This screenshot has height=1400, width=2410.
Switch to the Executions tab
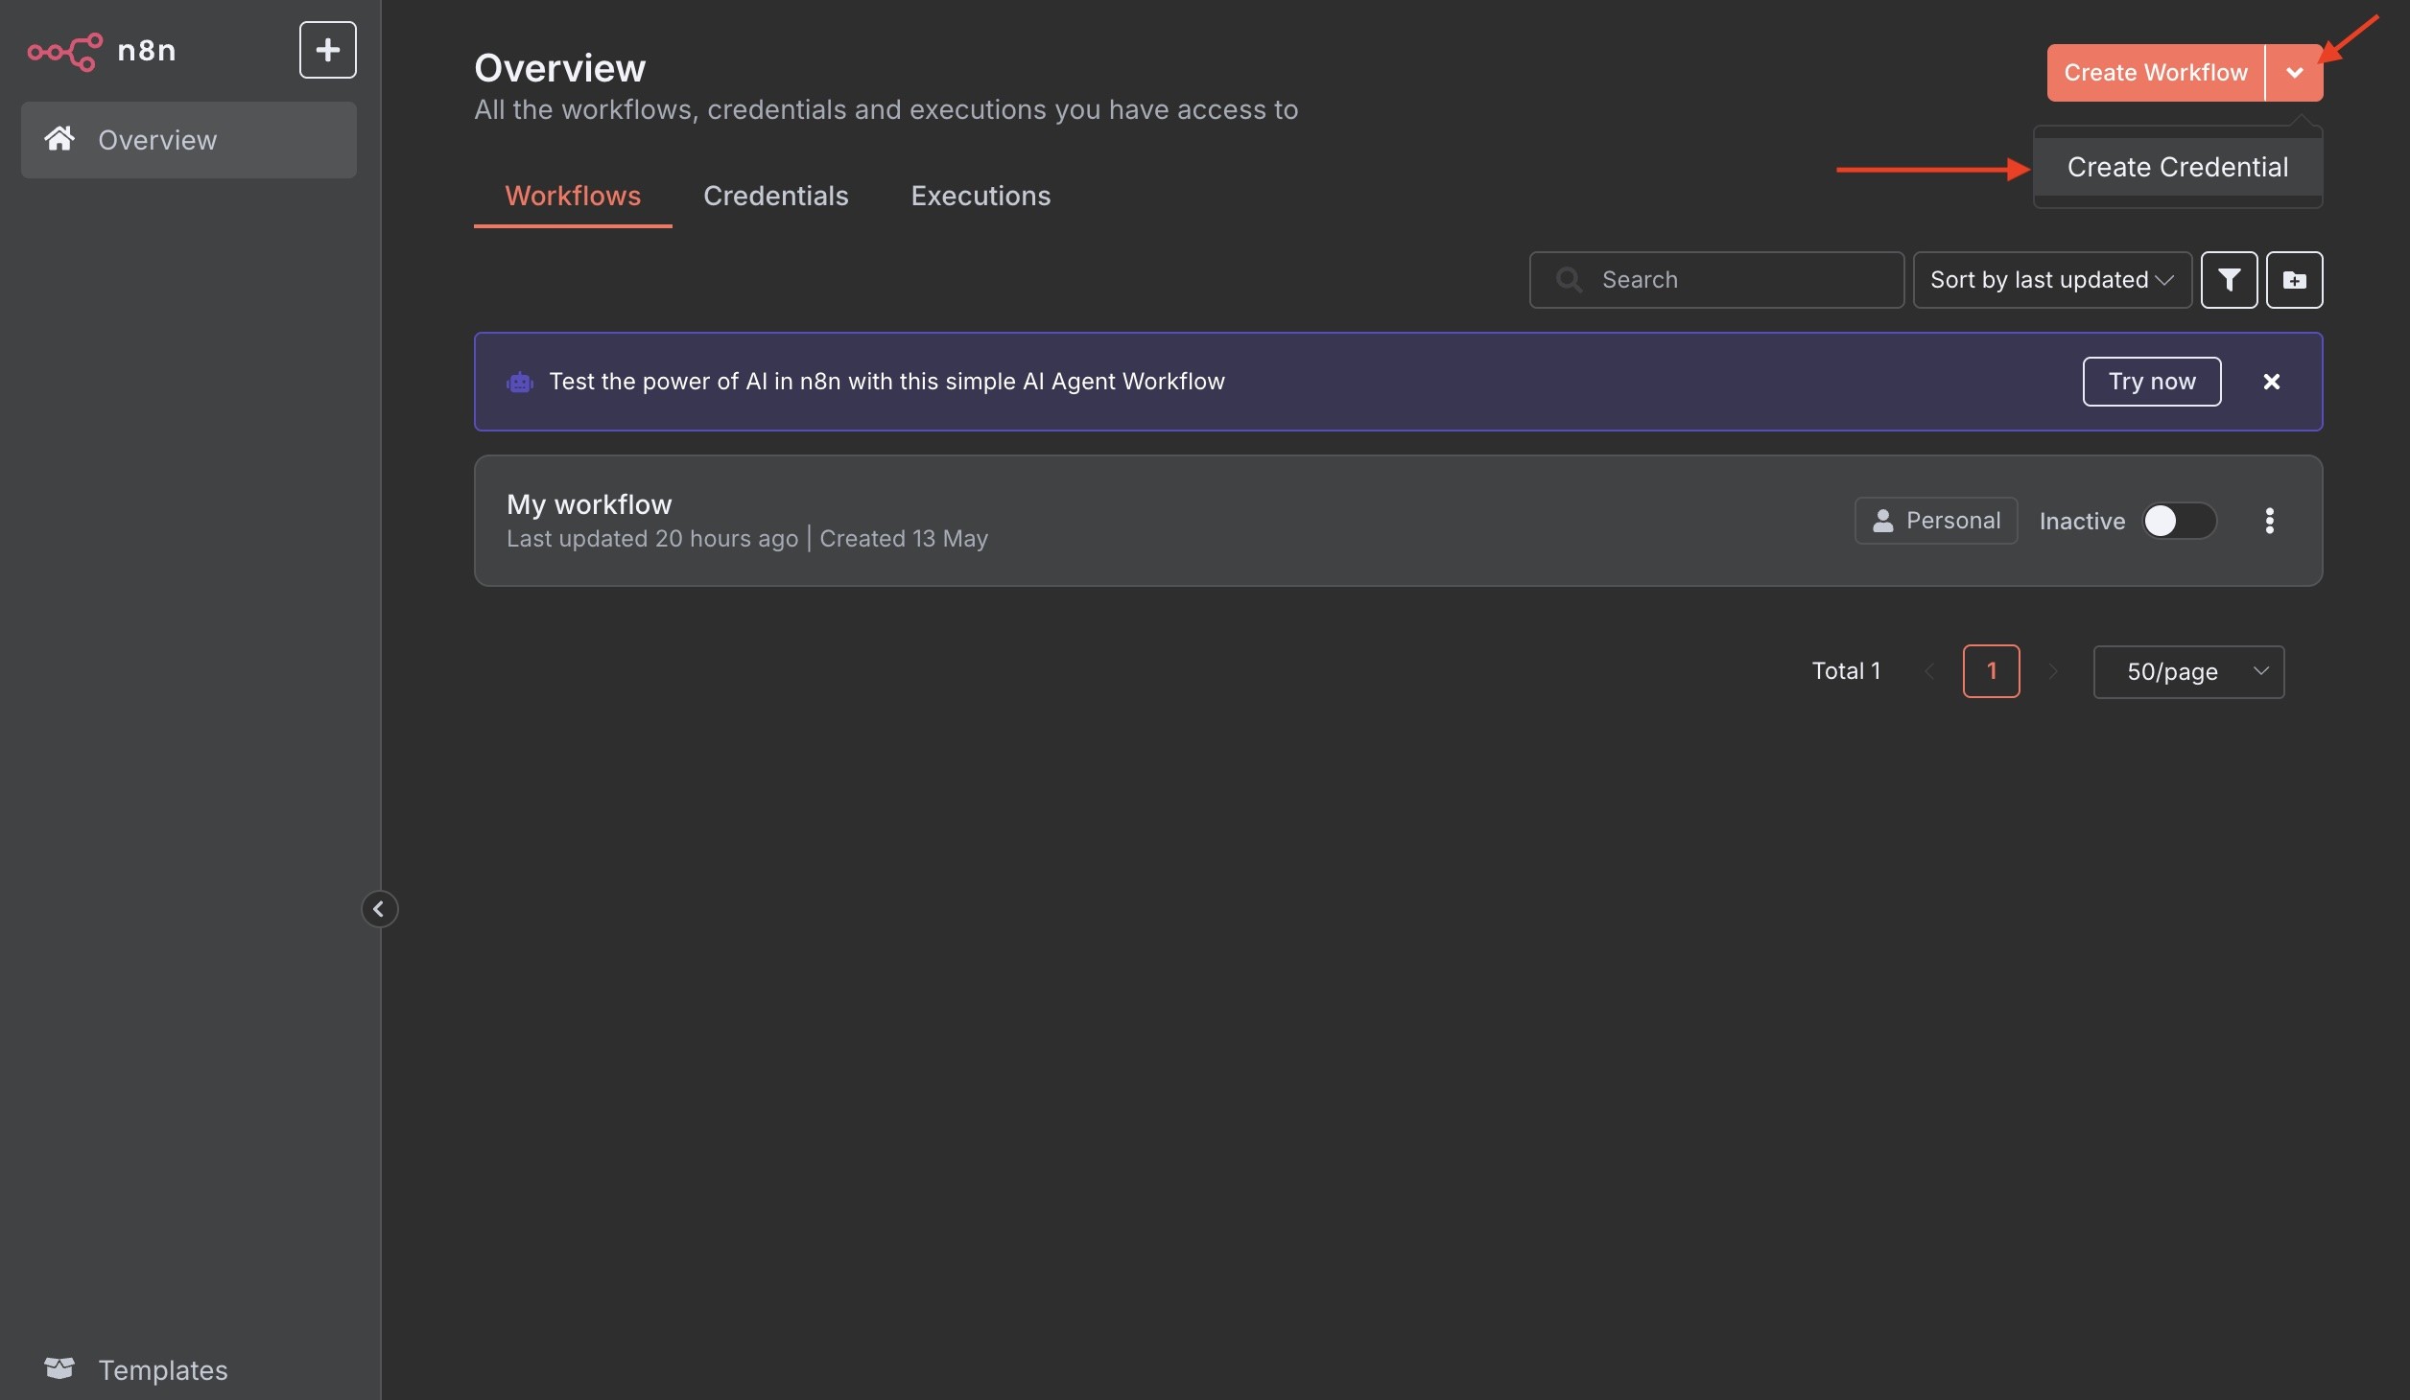point(981,196)
